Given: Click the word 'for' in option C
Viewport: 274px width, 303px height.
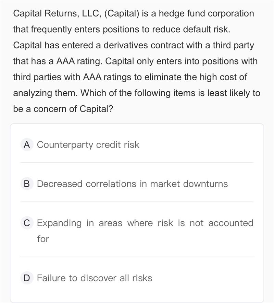Looking at the screenshot, I should 43,239.
